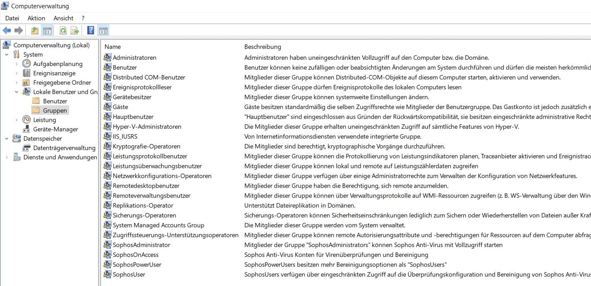The height and width of the screenshot is (286, 591).
Task: Click the System tools icon in tree
Action: [x=17, y=54]
